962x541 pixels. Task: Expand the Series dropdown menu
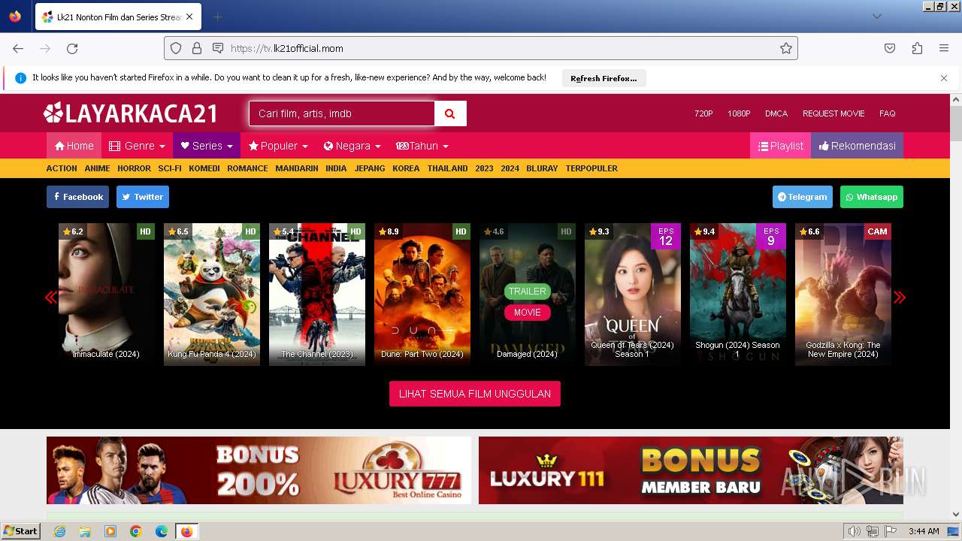[207, 146]
